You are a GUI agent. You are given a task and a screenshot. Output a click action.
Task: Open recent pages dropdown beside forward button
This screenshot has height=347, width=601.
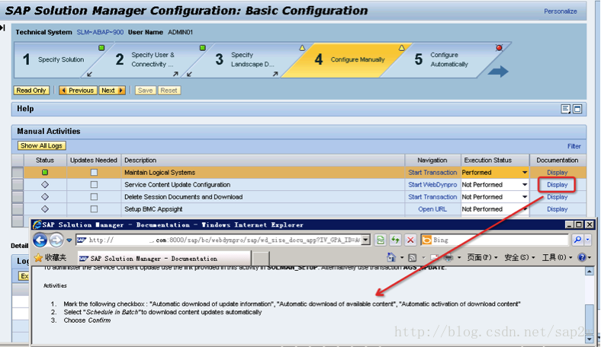[69, 240]
